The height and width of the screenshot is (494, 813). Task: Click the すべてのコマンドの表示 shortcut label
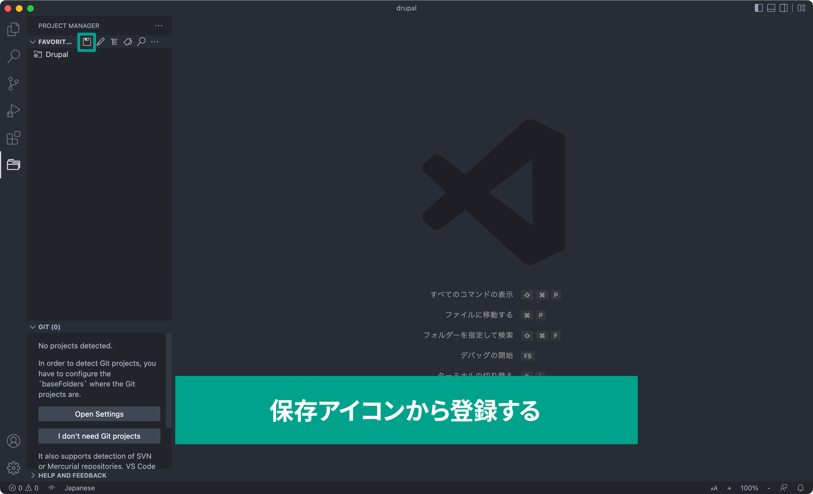(471, 294)
